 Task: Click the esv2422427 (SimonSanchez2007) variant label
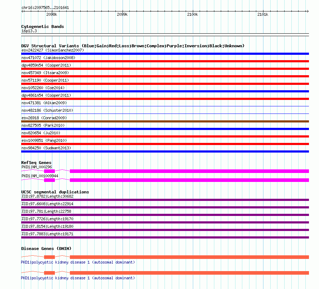coord(53,50)
